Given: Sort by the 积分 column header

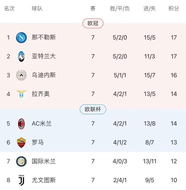Looking at the screenshot, I should point(174,8).
